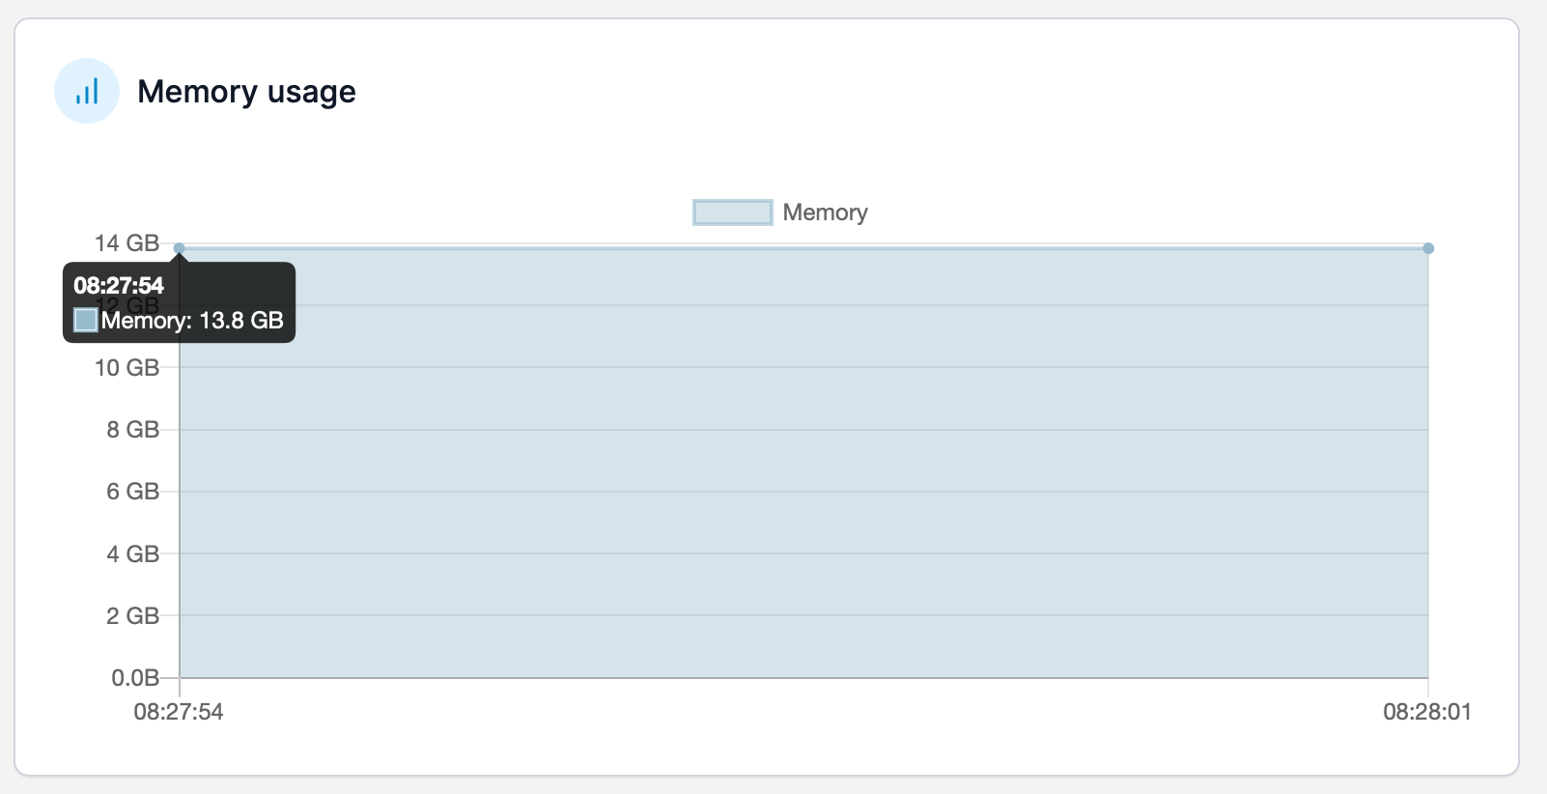Click the 0.0B y-axis label

click(134, 678)
